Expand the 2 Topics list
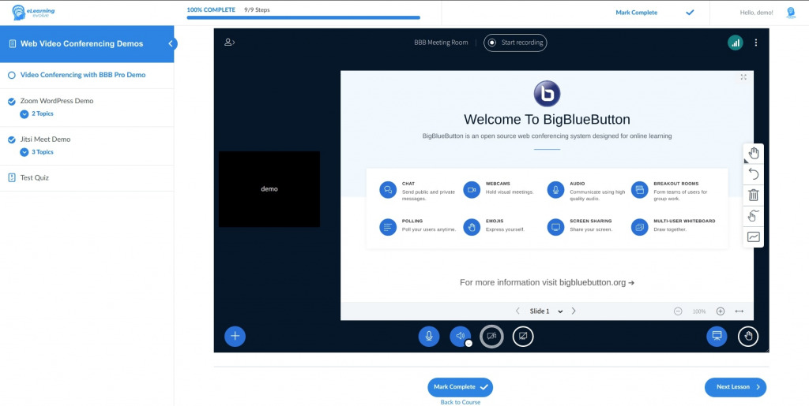The image size is (809, 406). (x=36, y=114)
